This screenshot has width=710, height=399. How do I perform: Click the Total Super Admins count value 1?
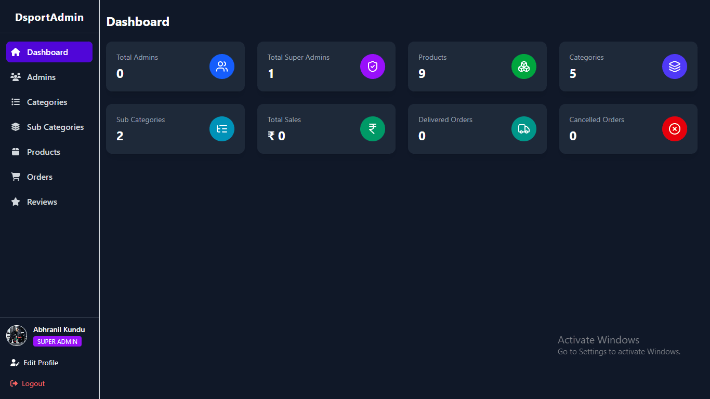271,74
